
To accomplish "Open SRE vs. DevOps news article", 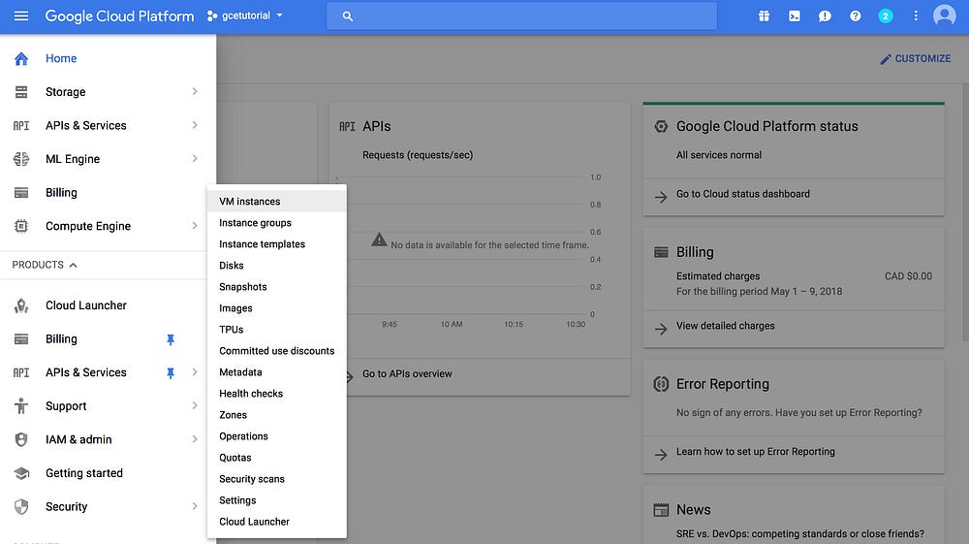I will (800, 533).
